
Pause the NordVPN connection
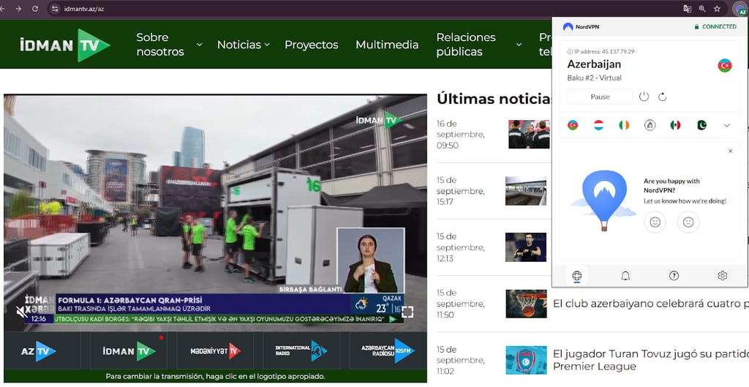tap(600, 97)
